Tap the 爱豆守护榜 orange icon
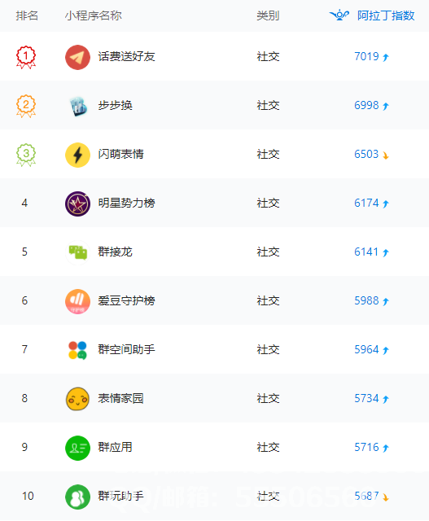This screenshot has width=429, height=521. pos(77,301)
